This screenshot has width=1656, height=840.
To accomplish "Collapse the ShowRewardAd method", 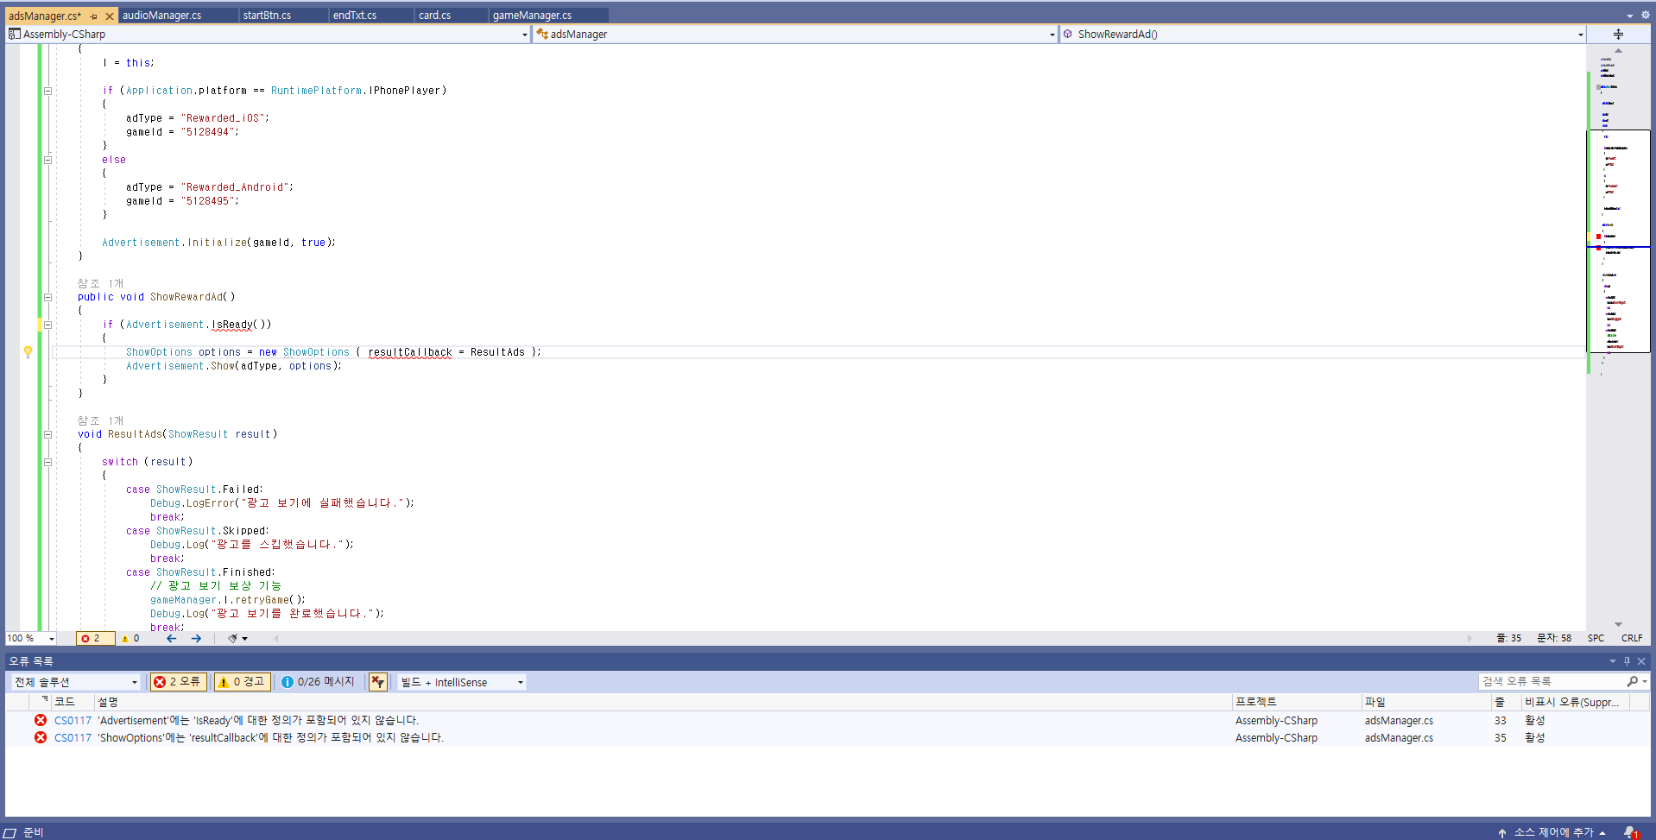I will coord(47,297).
